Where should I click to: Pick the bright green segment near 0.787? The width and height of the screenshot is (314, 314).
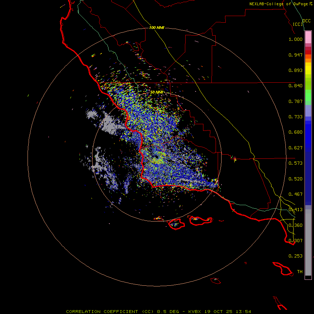coord(308,95)
